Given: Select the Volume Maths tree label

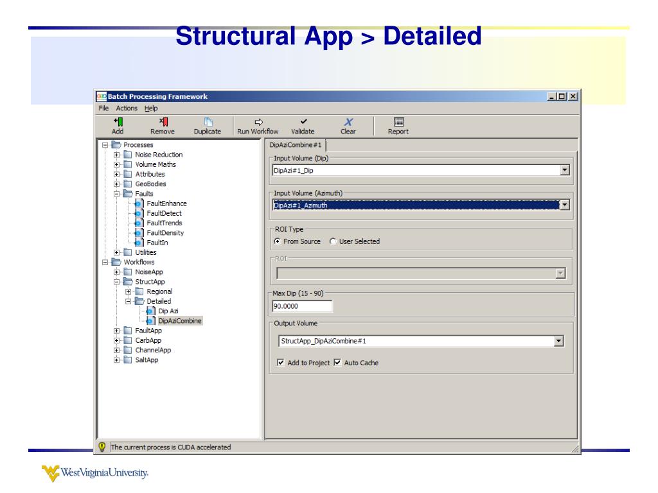Looking at the screenshot, I should [156, 164].
